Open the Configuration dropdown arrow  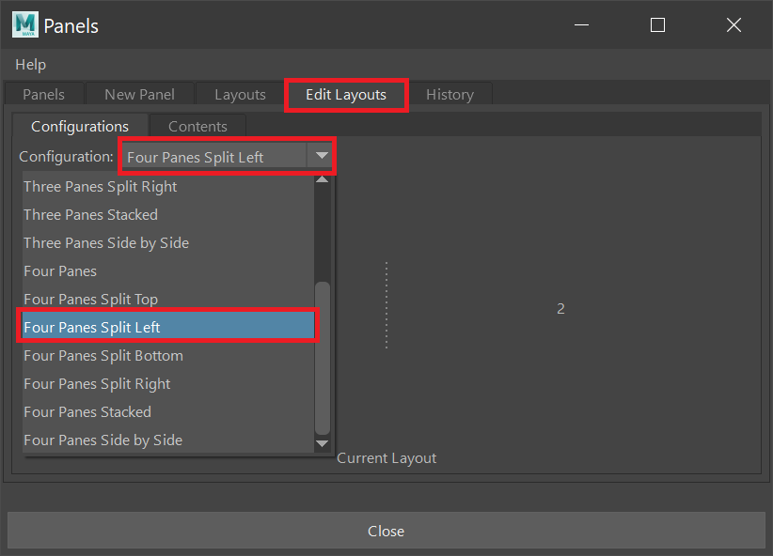pyautogui.click(x=323, y=156)
